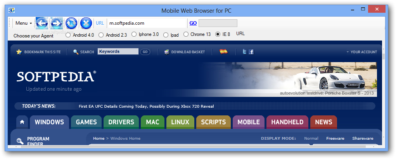Click the SOFTPEDIA logo
396x159 pixels.
pos(56,76)
